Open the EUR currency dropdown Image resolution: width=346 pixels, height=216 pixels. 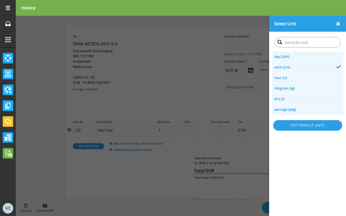pos(264,70)
